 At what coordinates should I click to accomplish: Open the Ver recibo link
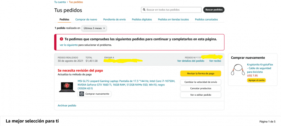click(215, 61)
